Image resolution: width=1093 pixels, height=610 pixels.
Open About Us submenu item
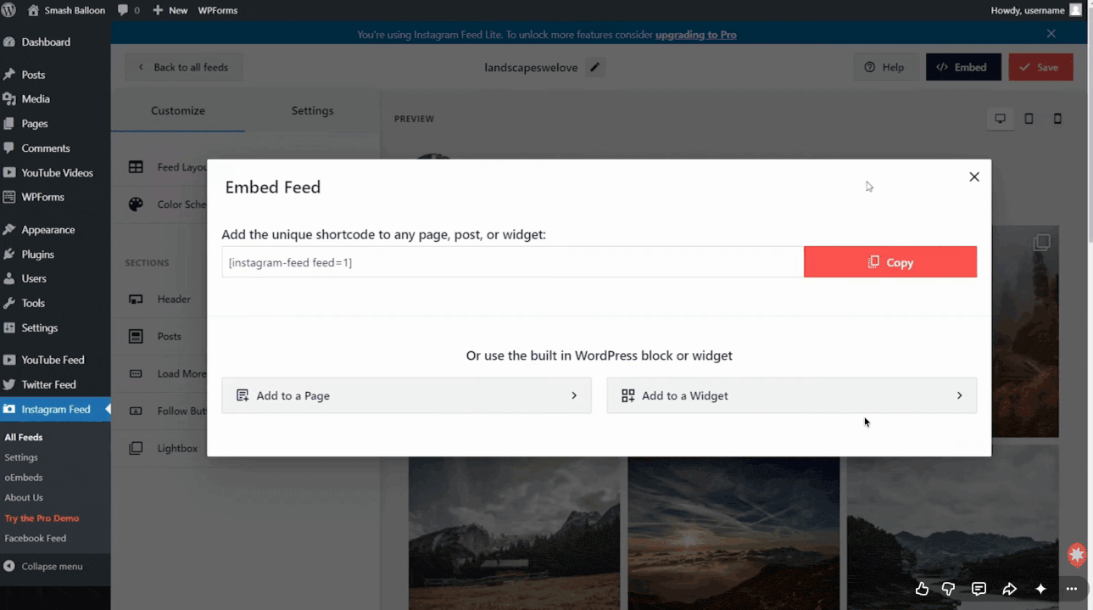[x=24, y=498]
